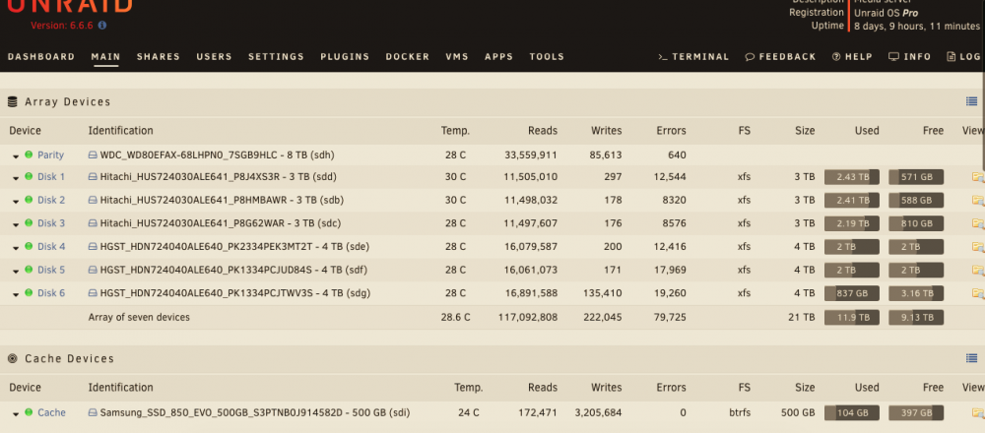Click the Disk 3 identification Hitachi P8G62WAR
Image resolution: width=985 pixels, height=433 pixels.
221,223
